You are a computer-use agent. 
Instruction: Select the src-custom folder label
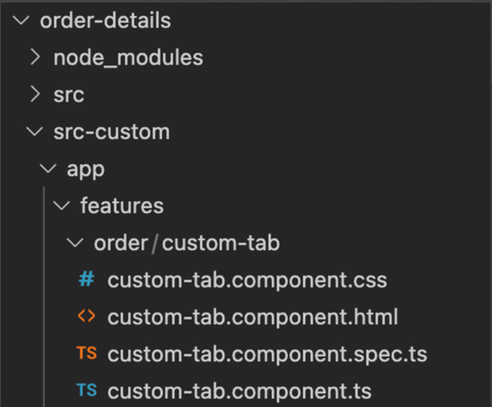point(112,132)
